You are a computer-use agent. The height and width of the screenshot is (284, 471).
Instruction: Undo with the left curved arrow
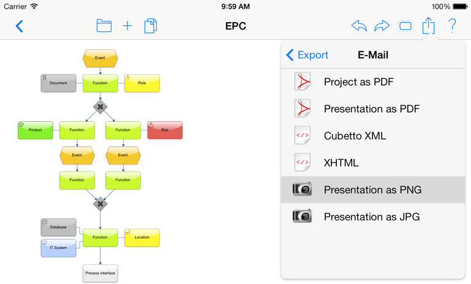tap(359, 26)
